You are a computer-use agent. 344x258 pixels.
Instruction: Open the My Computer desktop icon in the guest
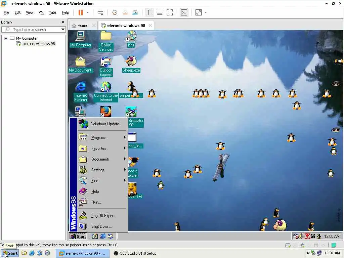click(81, 39)
